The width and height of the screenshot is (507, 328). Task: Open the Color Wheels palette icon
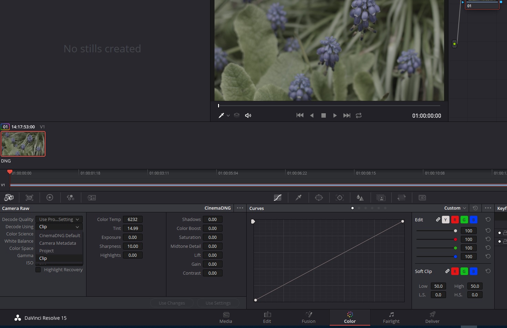(50, 198)
